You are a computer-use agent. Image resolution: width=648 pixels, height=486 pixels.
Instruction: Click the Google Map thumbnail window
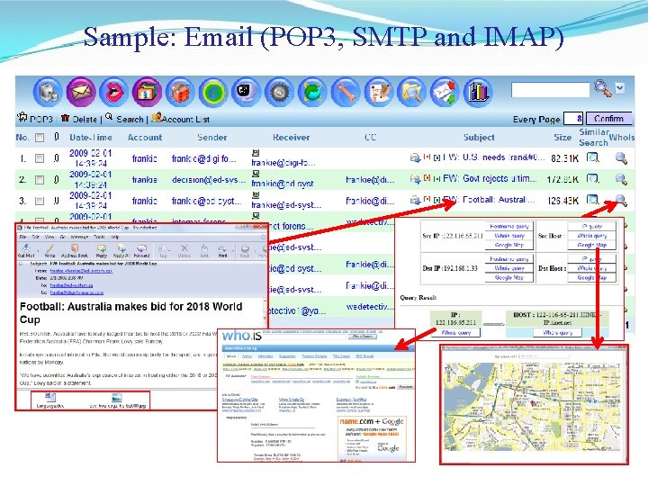pyautogui.click(x=534, y=404)
